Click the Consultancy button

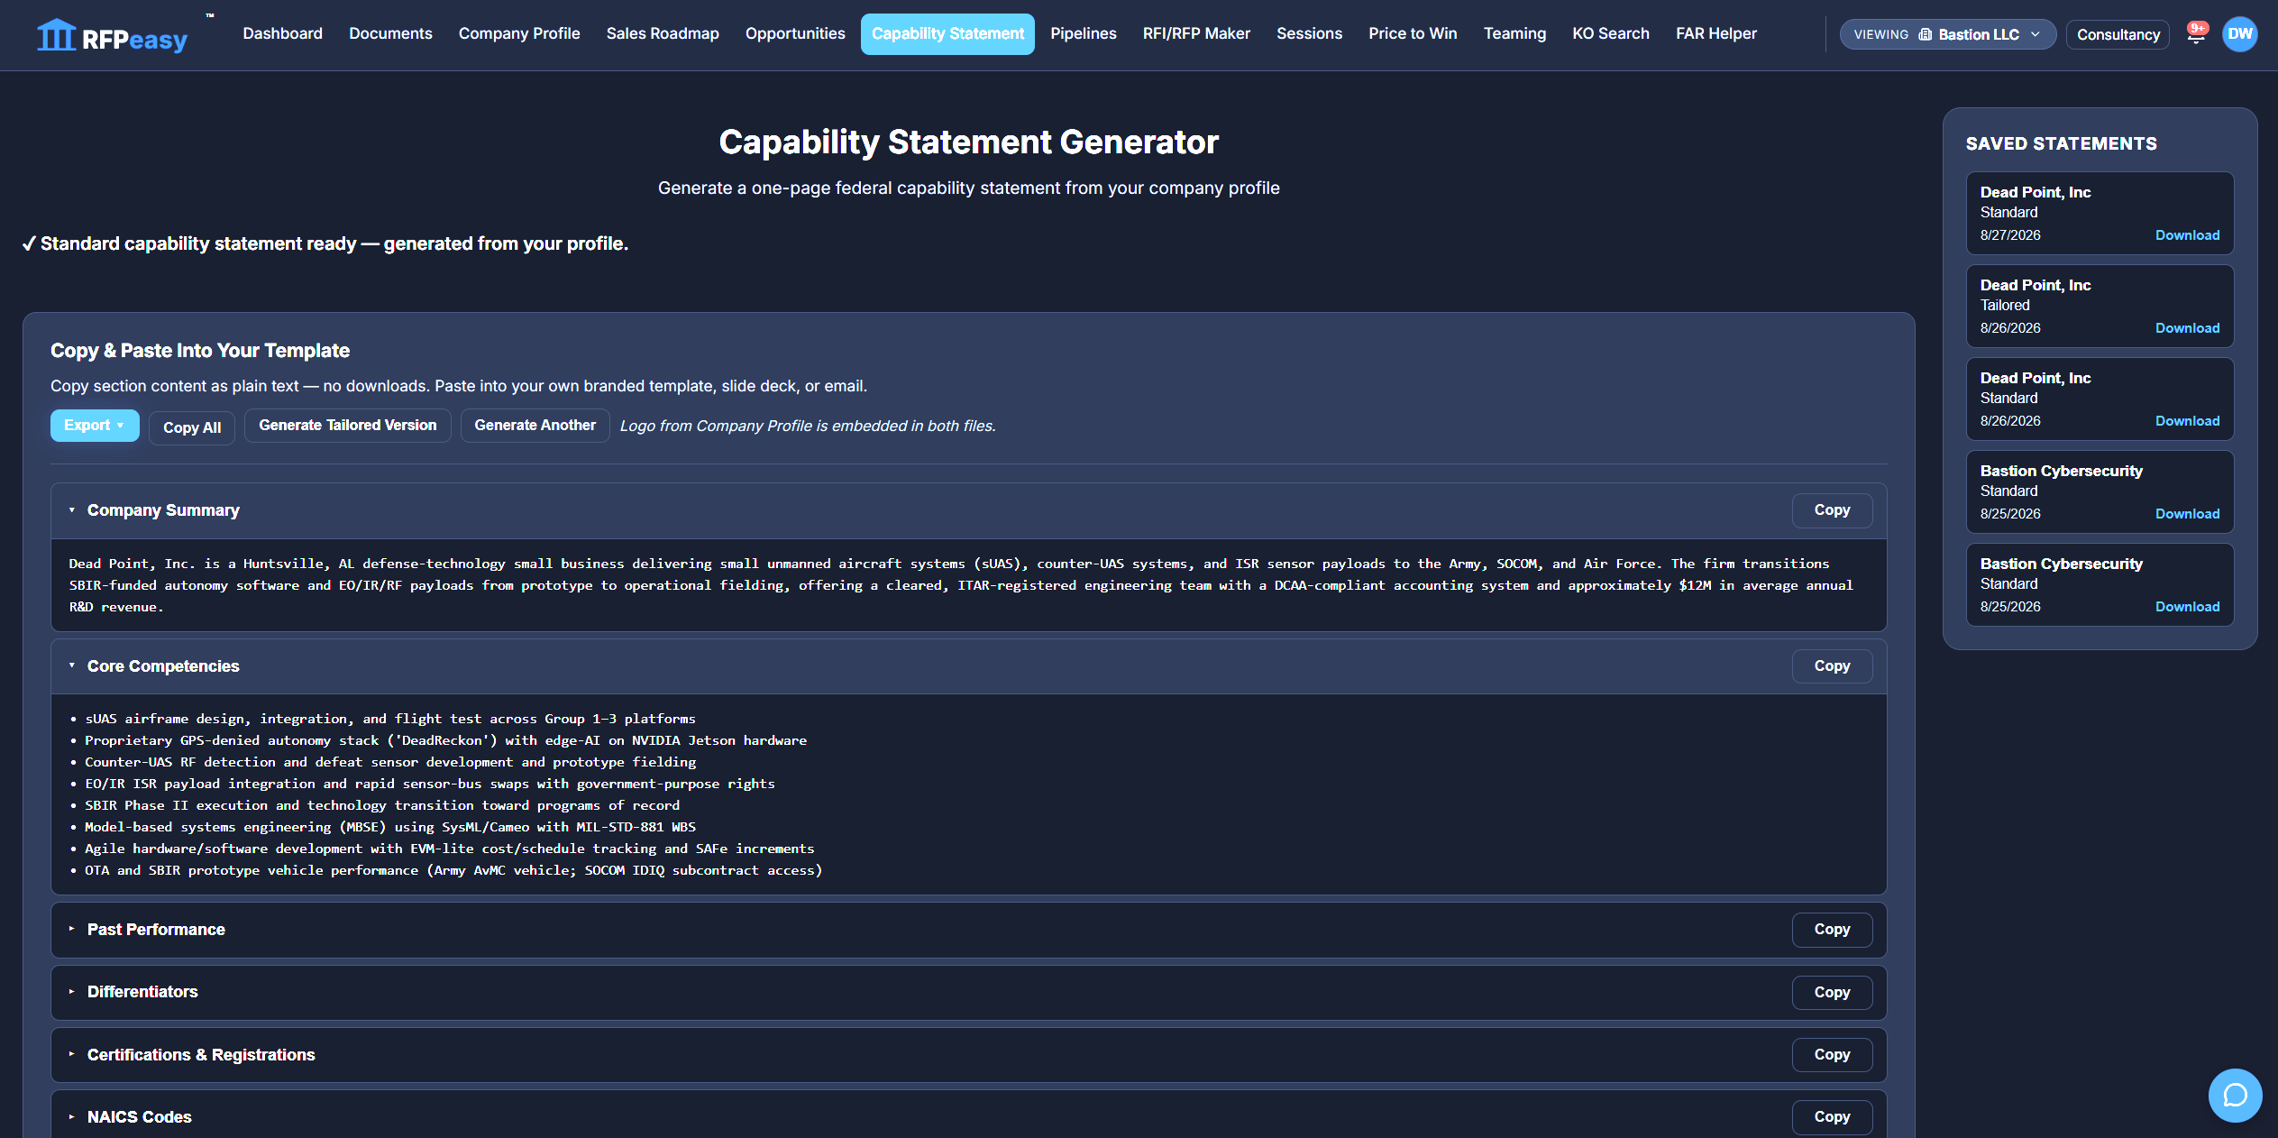point(2118,35)
